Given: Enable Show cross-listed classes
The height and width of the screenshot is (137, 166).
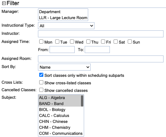Looking at the screenshot, I should pyautogui.click(x=41, y=82).
